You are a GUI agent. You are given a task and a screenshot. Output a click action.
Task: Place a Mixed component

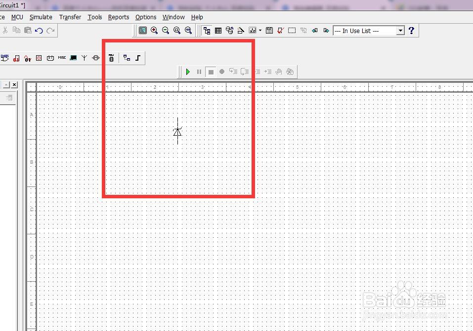point(28,58)
